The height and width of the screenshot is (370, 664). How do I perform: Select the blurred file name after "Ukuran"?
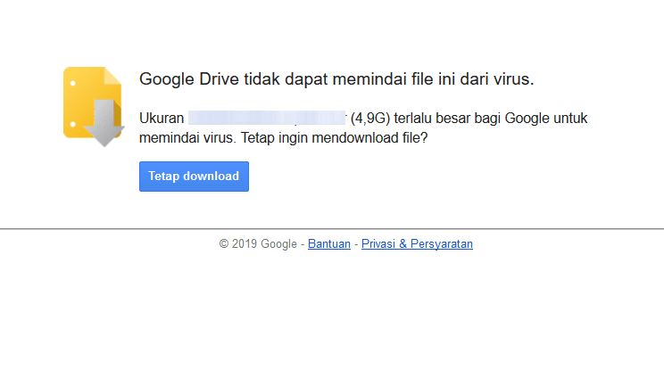[x=267, y=118]
